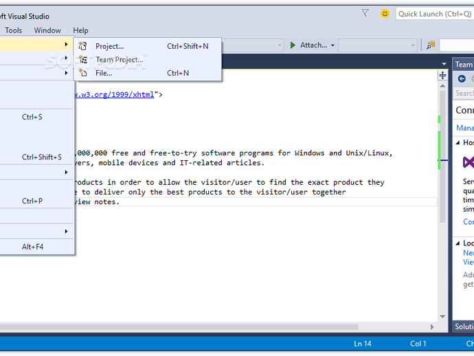The image size is (474, 356).
Task: Collapse the Hosted section triangle in Team Explorer
Action: [x=458, y=142]
